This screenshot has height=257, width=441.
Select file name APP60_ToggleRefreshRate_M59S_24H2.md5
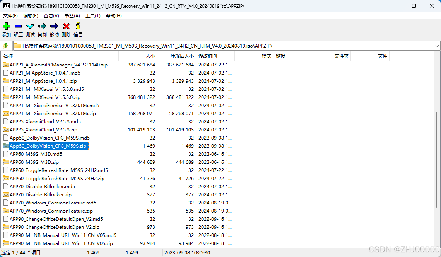coord(59,170)
